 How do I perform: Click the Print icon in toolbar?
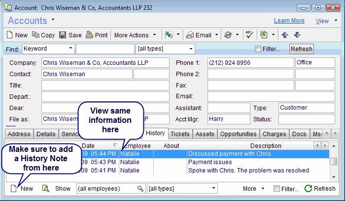89,35
